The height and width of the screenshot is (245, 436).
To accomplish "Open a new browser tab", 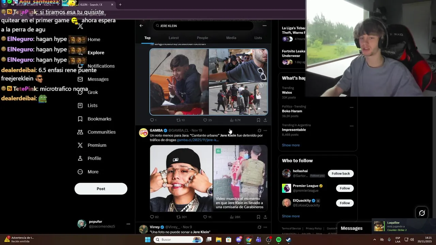I will click(x=120, y=4).
